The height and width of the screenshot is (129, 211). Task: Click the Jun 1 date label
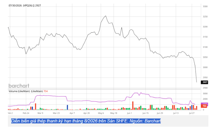(x=129, y=113)
